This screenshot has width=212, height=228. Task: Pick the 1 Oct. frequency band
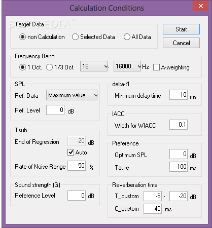(x=30, y=67)
